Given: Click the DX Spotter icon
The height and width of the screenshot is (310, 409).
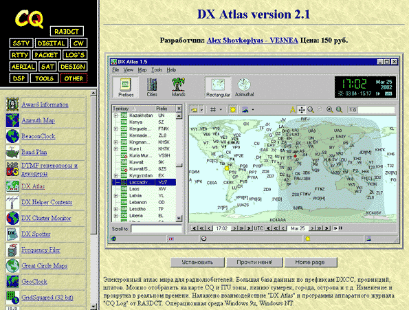Looking at the screenshot, I should coord(12,234).
